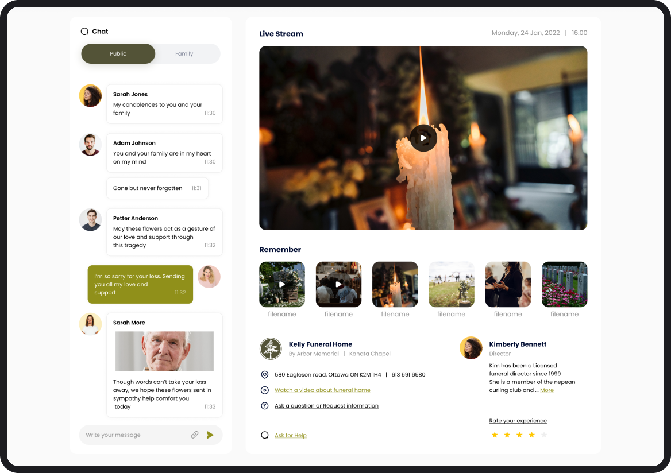Select Petter Anderson's flowers message

tap(164, 232)
